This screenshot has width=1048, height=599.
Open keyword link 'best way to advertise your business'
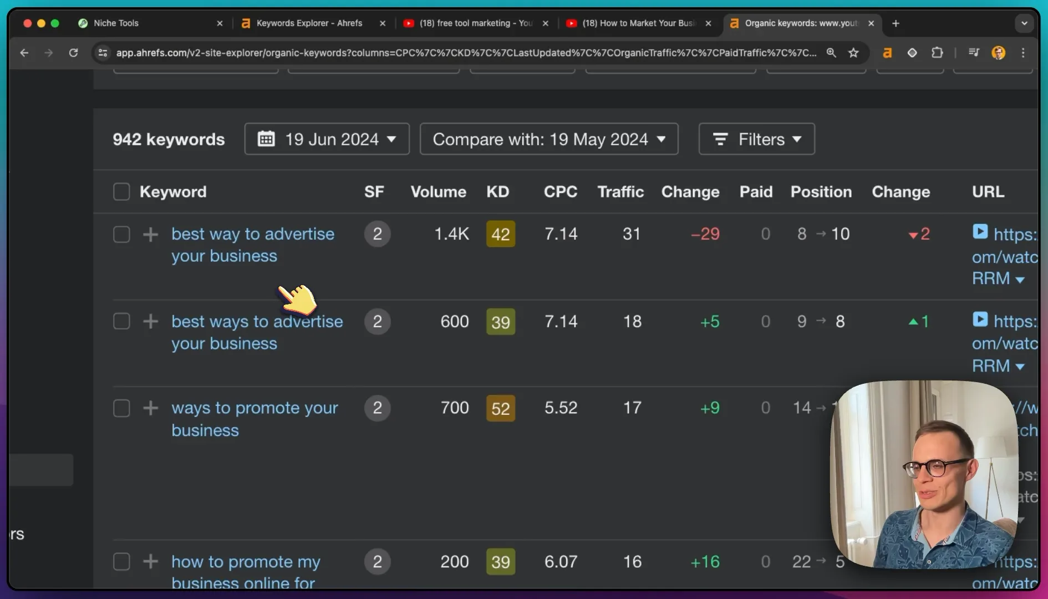(x=253, y=245)
